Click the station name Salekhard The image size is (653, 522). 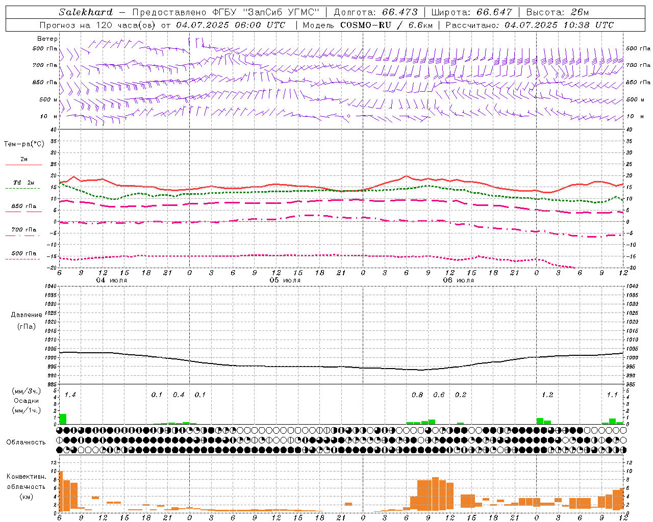click(86, 12)
